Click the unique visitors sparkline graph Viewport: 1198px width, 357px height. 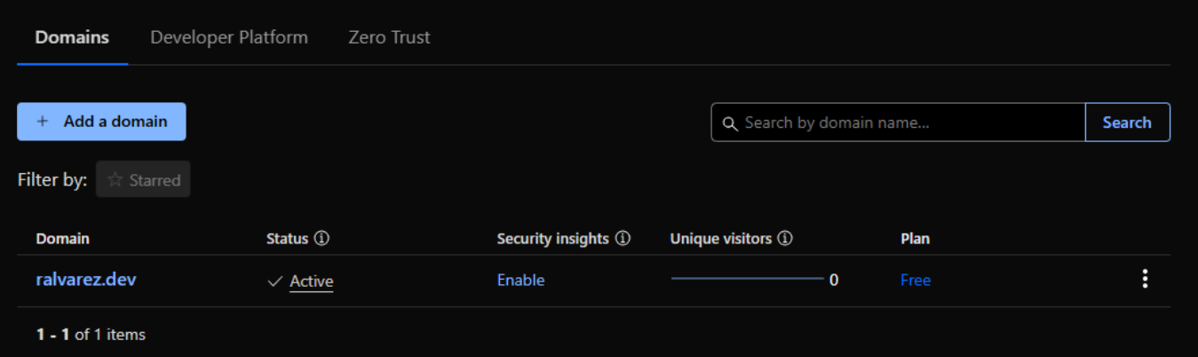[x=747, y=279]
